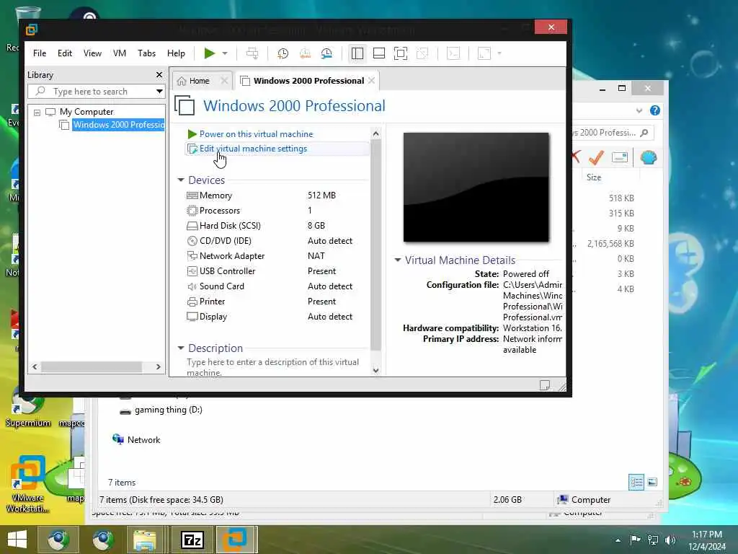
Task: Open the Help menu
Action: pyautogui.click(x=176, y=53)
